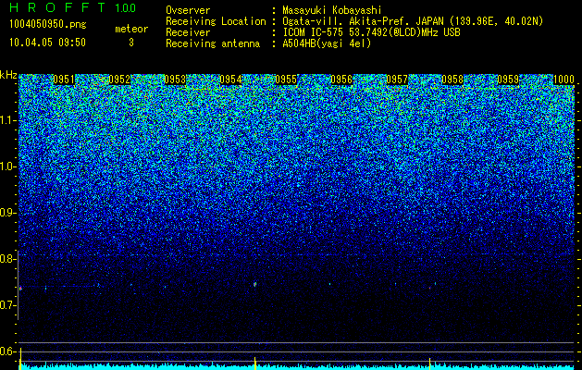Viewport: 582px width, 370px height.
Task: Click the 0955 time marker
Action: (x=286, y=80)
